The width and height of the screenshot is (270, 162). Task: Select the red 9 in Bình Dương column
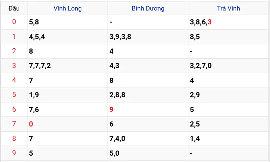[x=111, y=109]
